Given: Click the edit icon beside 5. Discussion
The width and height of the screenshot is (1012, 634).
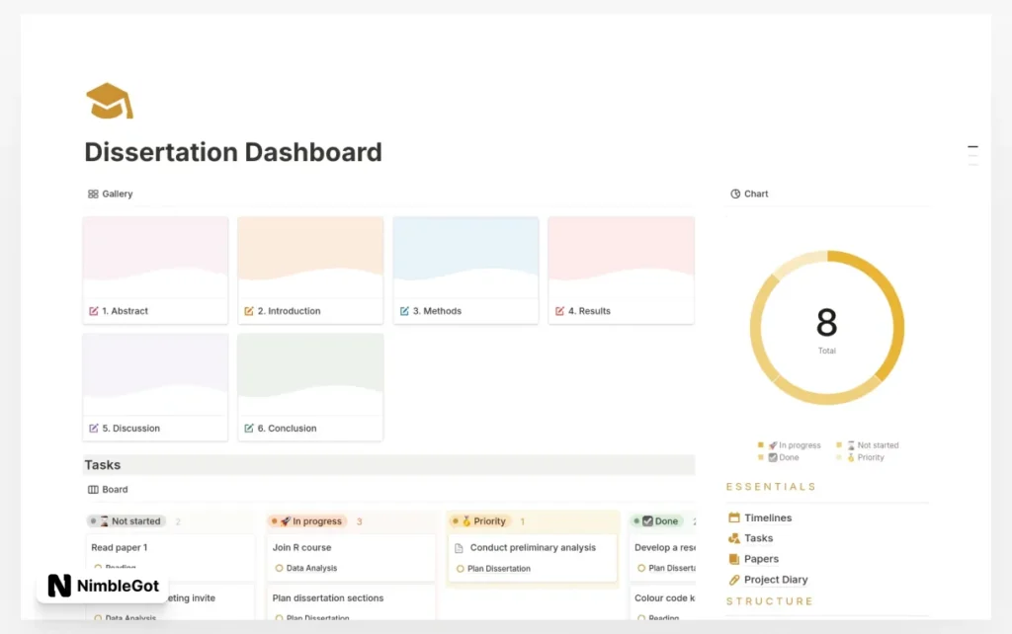Looking at the screenshot, I should click(x=94, y=429).
